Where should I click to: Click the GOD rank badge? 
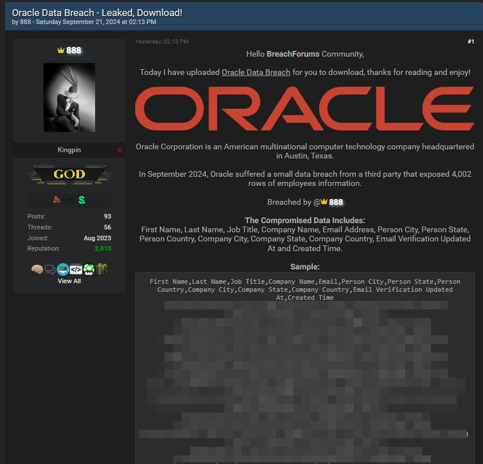click(x=69, y=174)
